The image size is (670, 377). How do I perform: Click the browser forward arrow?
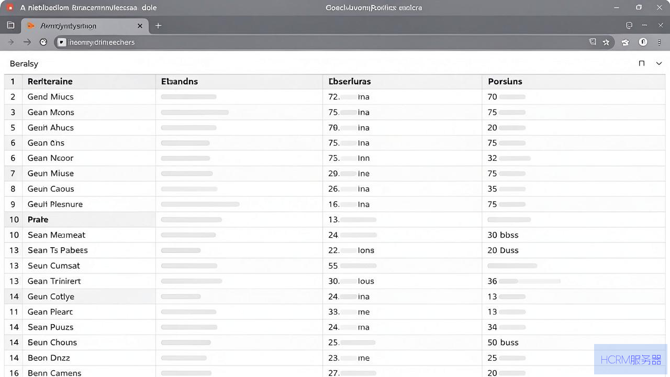pyautogui.click(x=27, y=42)
